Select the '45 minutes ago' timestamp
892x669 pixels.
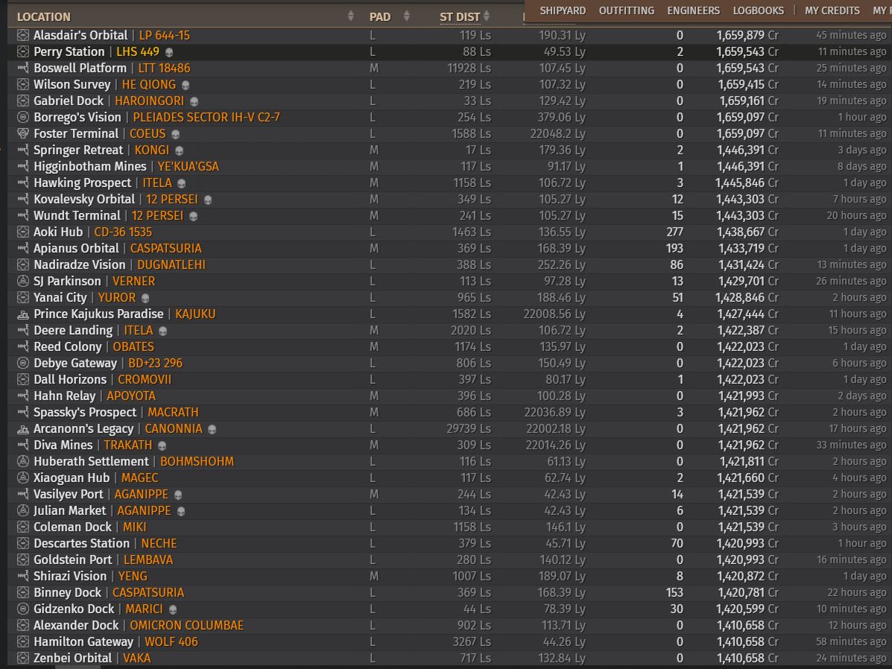tap(851, 35)
